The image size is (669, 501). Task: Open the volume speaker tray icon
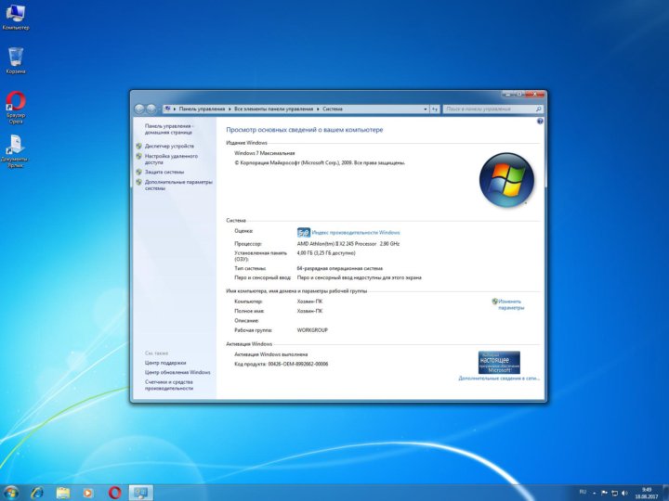[625, 493]
